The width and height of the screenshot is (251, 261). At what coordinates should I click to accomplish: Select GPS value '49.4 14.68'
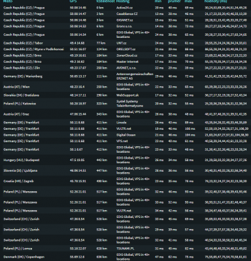coord(77,43)
